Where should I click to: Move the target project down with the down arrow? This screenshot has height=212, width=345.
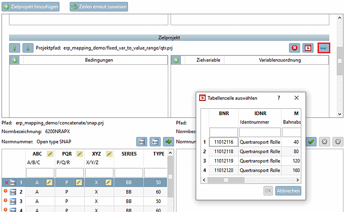[28, 48]
